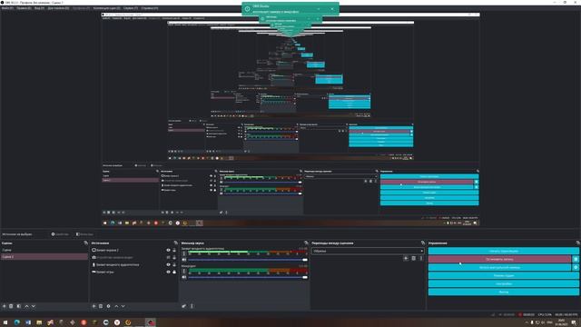Screen dimensions: 581x327
Task: Add a new scene with the plus icon
Action: [4, 306]
